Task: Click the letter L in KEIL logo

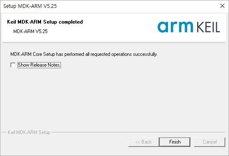Action: pos(217,27)
